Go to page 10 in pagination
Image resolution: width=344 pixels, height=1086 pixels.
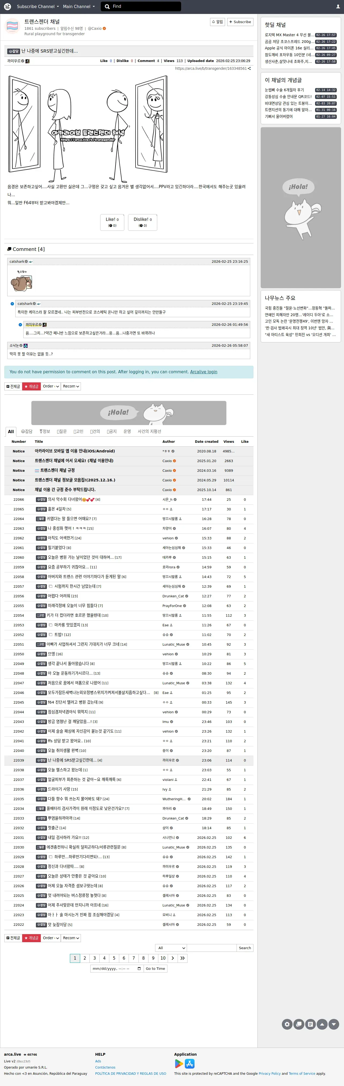tap(163, 958)
